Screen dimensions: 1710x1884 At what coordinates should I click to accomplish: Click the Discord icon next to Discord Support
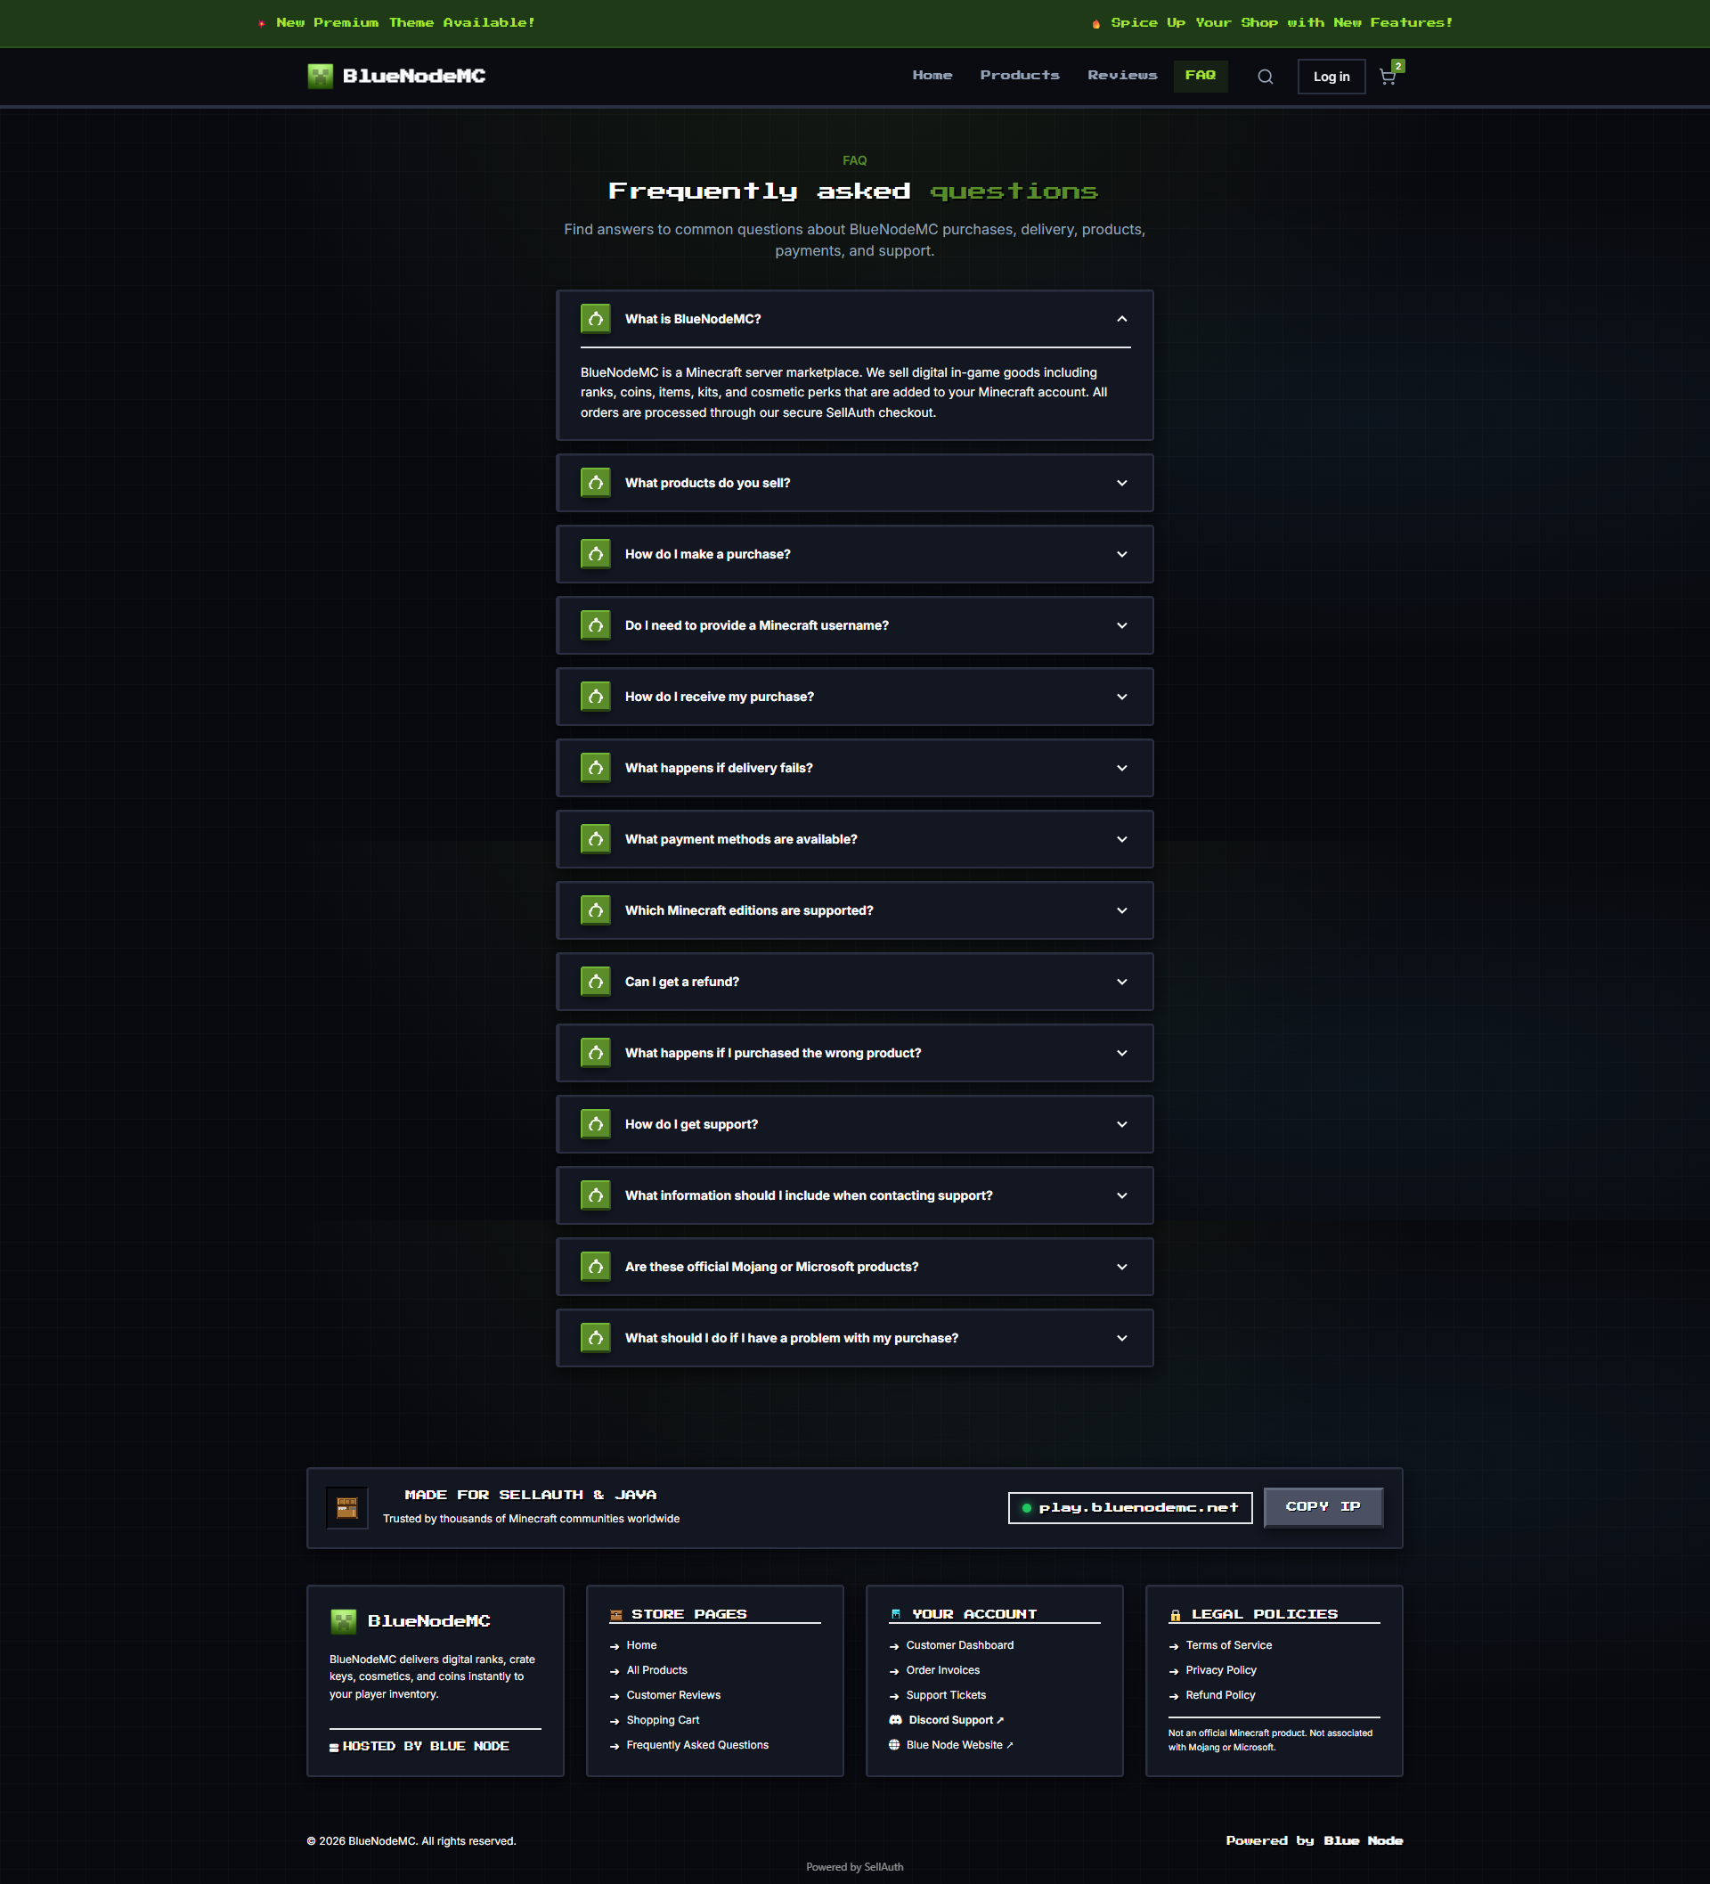pyautogui.click(x=895, y=1719)
